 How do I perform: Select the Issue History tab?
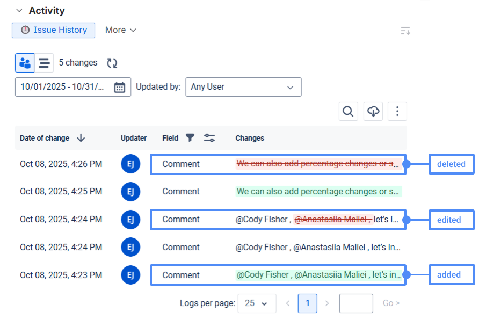[x=53, y=30]
